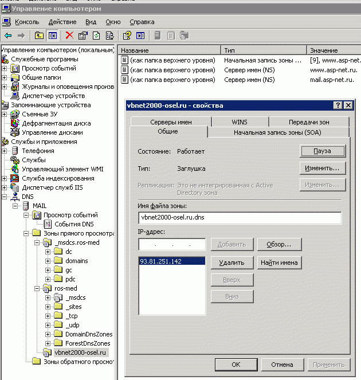Click the Отмена button
The width and height of the screenshot is (361, 380).
click(x=282, y=365)
